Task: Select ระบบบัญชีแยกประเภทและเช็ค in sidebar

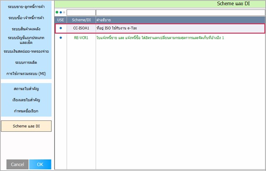Action: coord(26,40)
